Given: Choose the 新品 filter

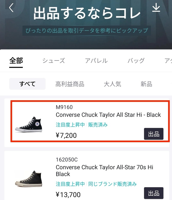Looking at the screenshot, I should pos(146,84).
